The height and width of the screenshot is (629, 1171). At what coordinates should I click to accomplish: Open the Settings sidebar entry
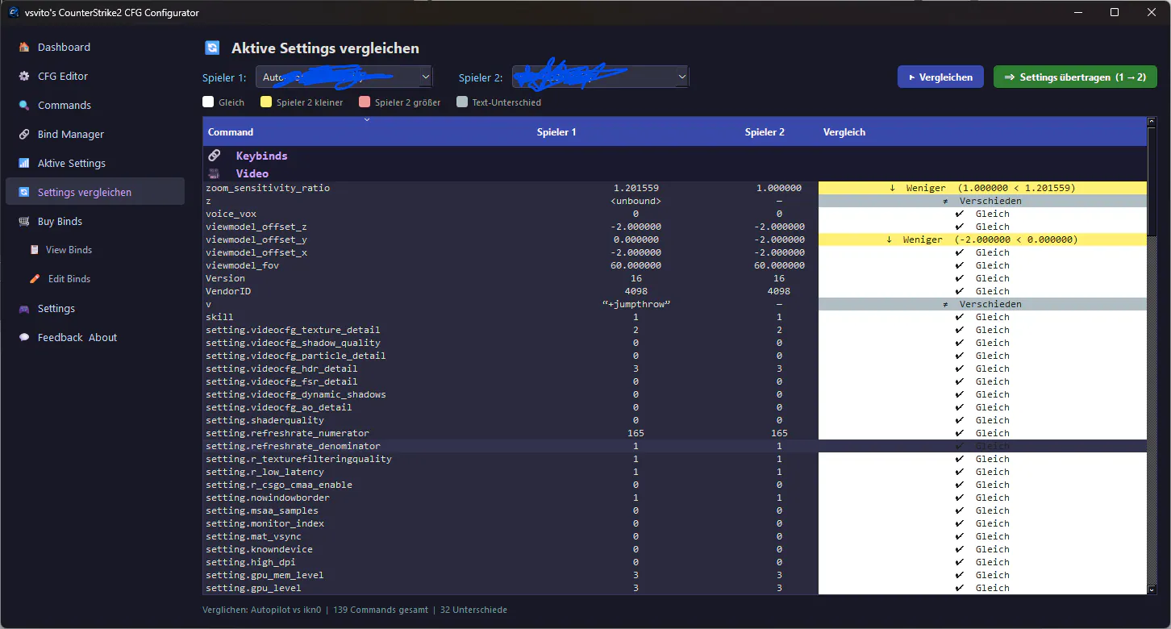95,308
